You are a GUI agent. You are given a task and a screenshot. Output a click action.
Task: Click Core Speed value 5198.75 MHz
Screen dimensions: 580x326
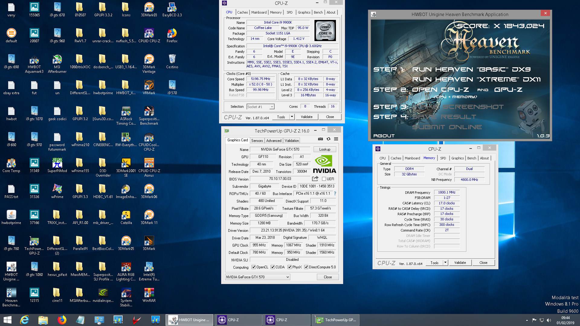(x=261, y=79)
